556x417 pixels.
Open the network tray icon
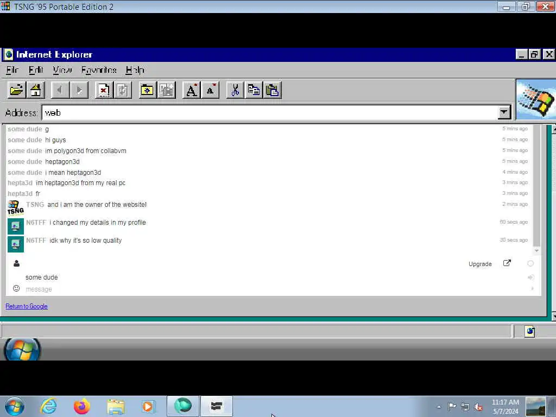point(465,407)
